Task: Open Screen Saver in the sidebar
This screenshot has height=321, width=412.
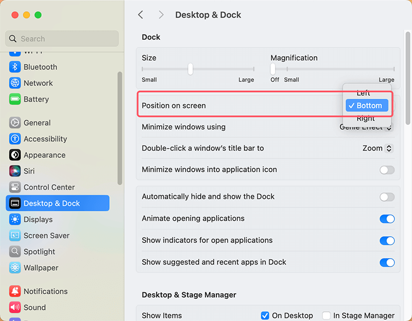Action: (46, 236)
